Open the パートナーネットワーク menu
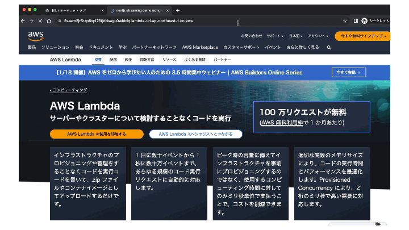 coord(154,47)
